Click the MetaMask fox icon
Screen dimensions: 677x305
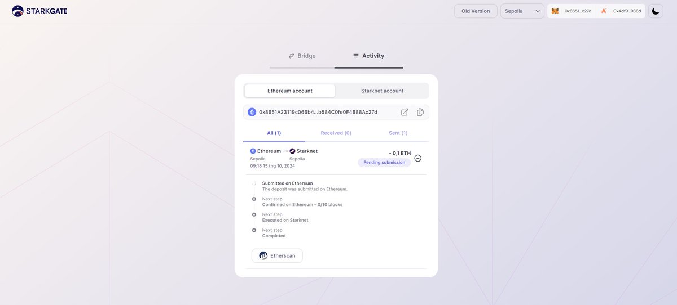(x=555, y=11)
